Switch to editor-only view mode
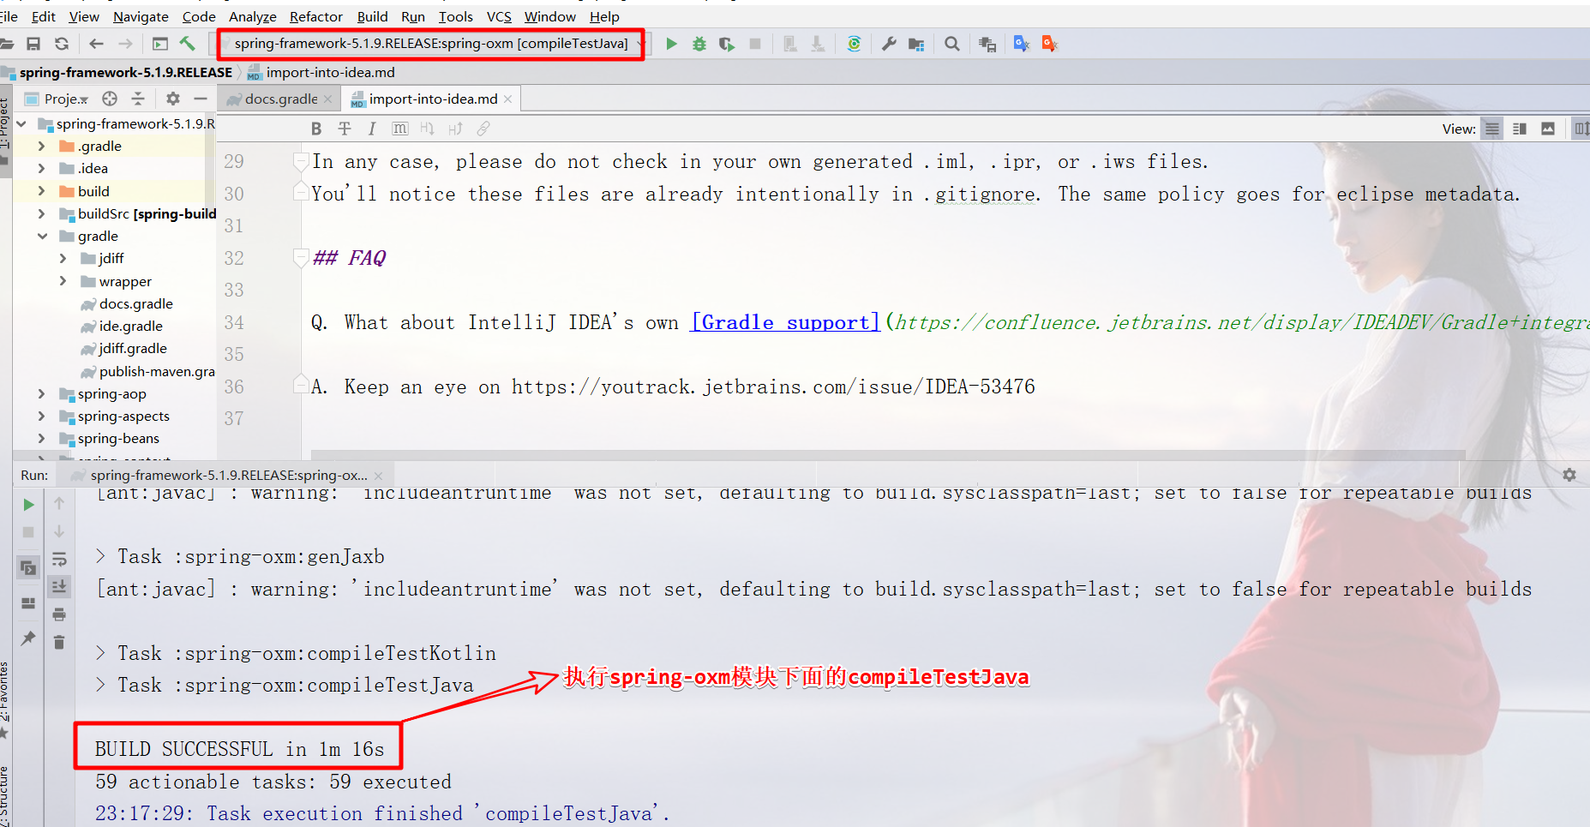The width and height of the screenshot is (1590, 827). [x=1492, y=129]
